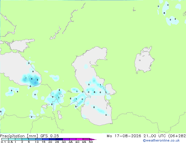Click the purple arrow past 50 on the legend
Image resolution: width=186 pixels, height=143 pixels.
point(93,139)
